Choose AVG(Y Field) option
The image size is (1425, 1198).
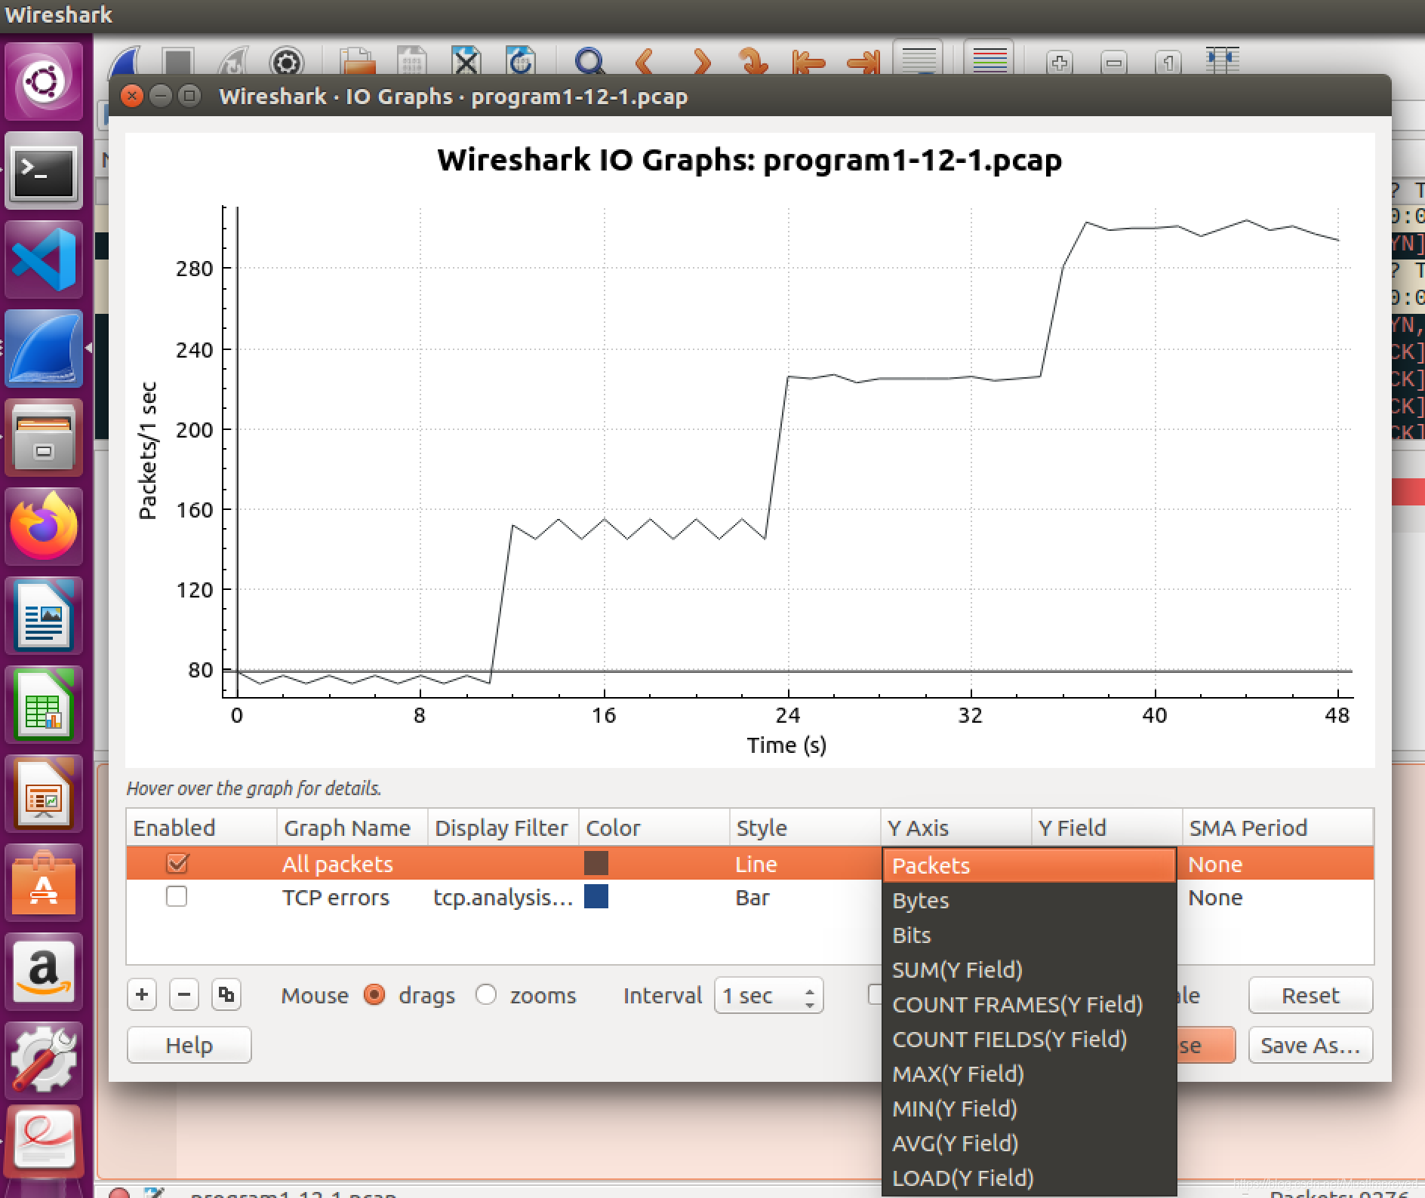[x=1029, y=1143]
